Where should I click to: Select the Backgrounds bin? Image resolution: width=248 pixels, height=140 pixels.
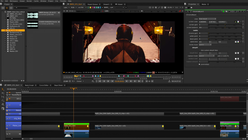[x=15, y=32]
